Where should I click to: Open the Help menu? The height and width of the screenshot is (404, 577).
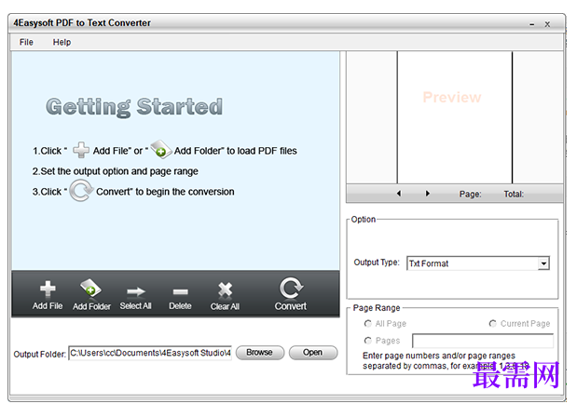[x=62, y=42]
